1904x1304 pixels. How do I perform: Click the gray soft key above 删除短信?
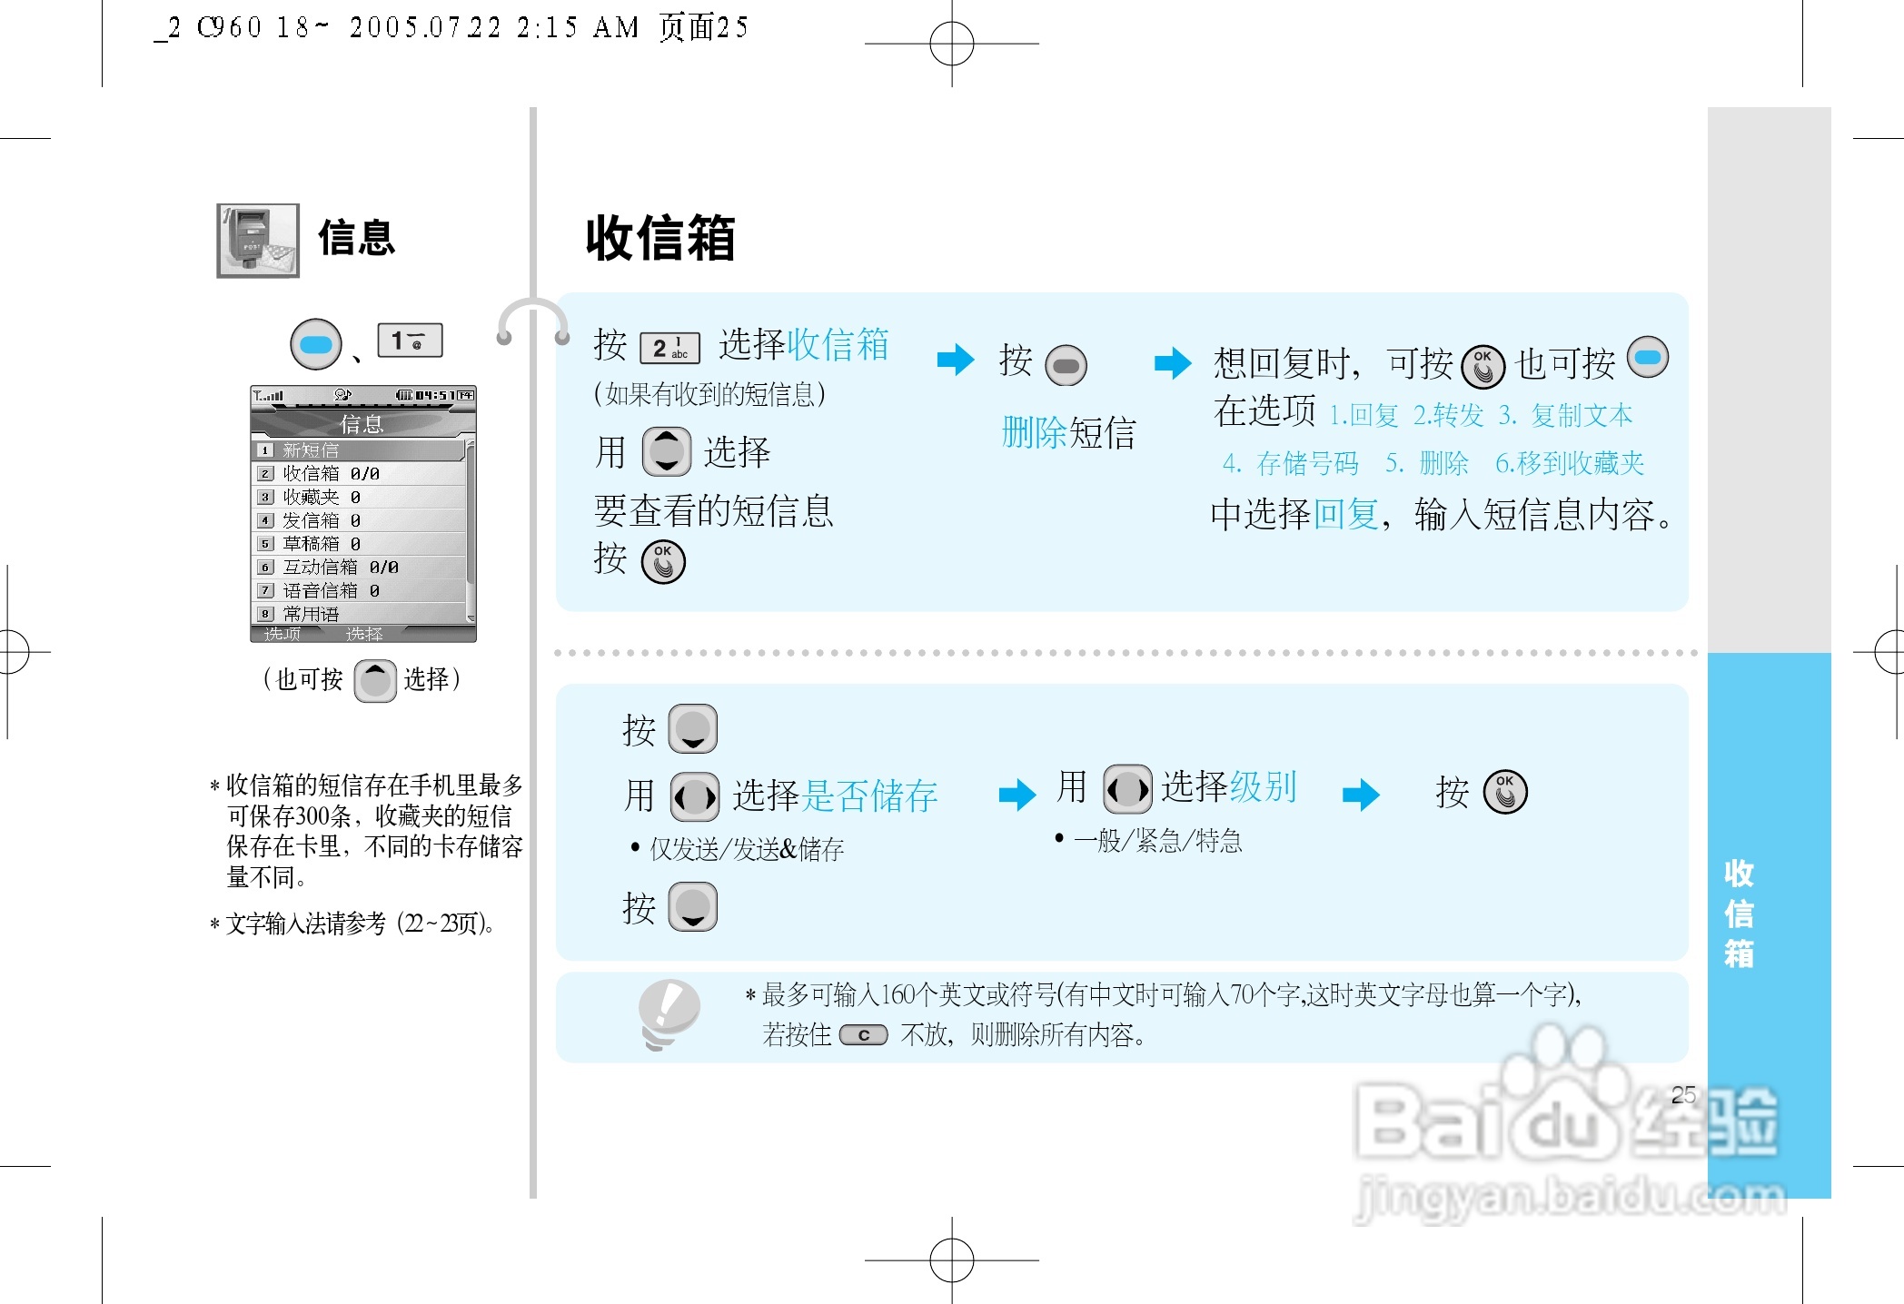pyautogui.click(x=1066, y=366)
